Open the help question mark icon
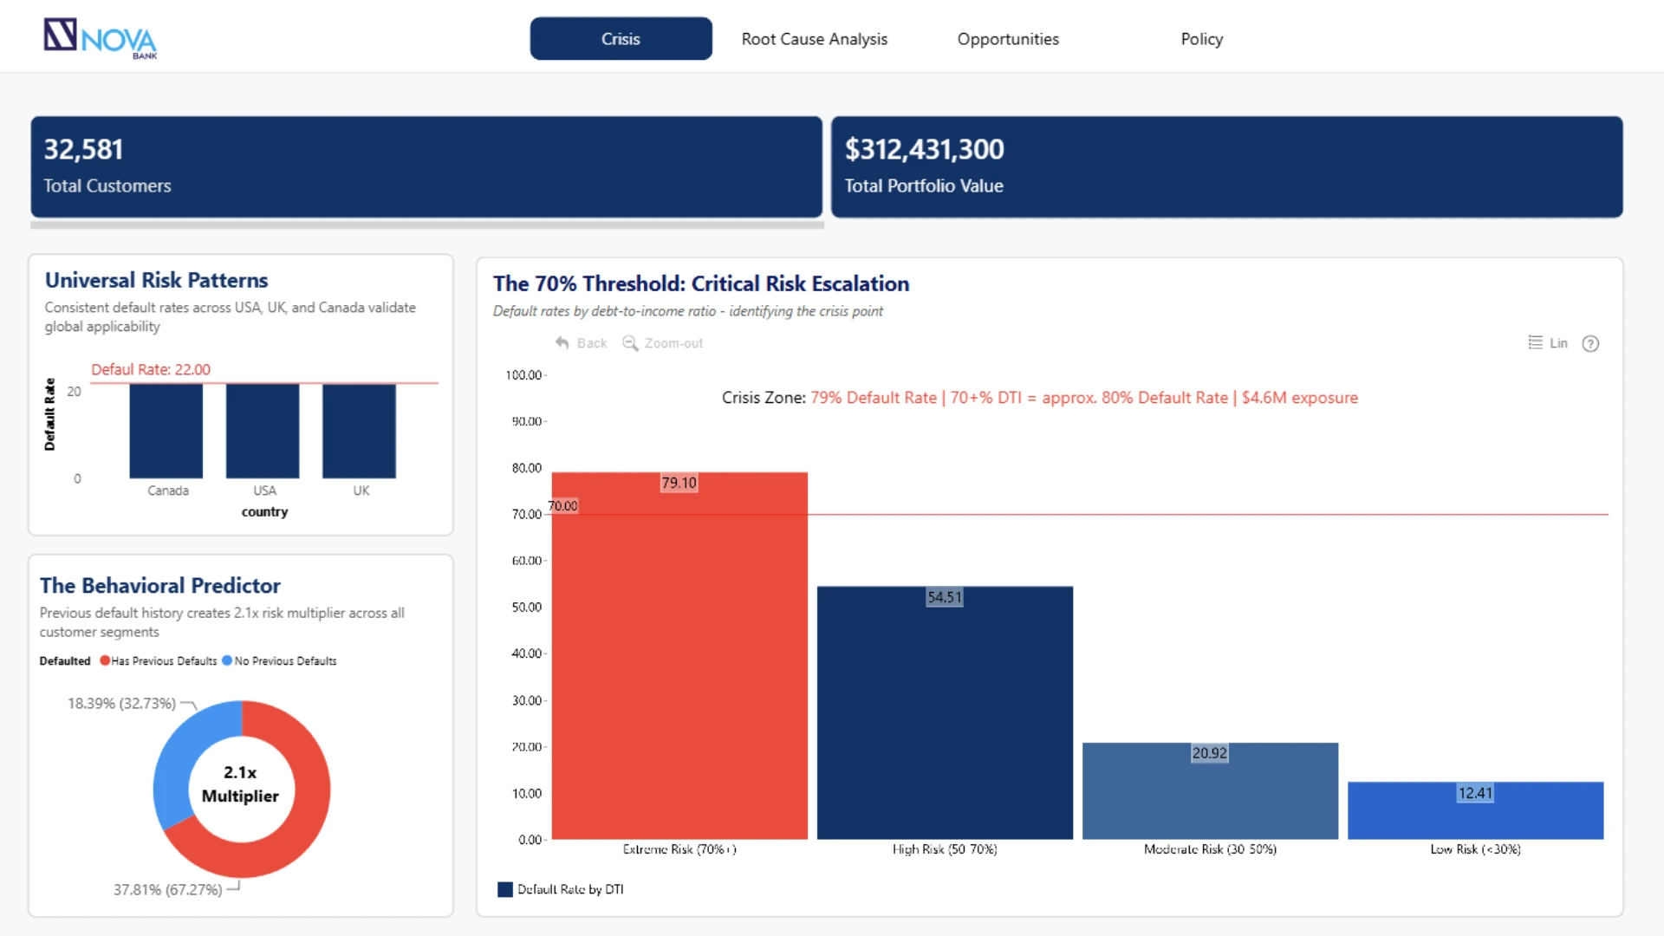The image size is (1664, 936). [x=1590, y=344]
